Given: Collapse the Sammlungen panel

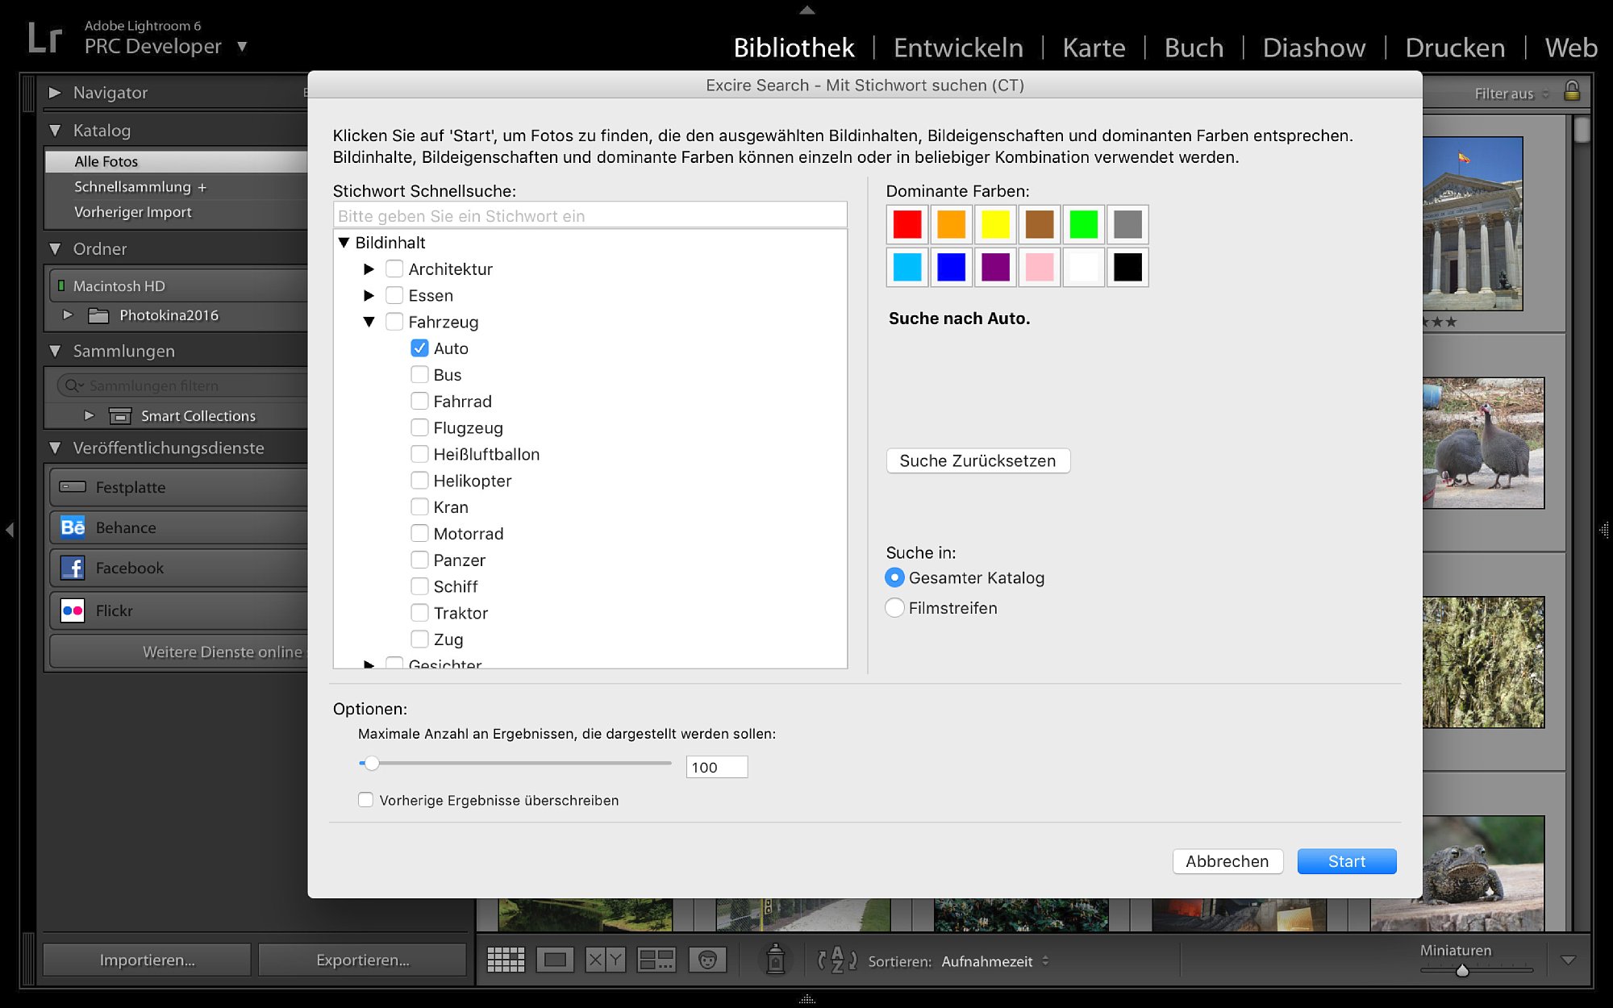Looking at the screenshot, I should [x=55, y=351].
